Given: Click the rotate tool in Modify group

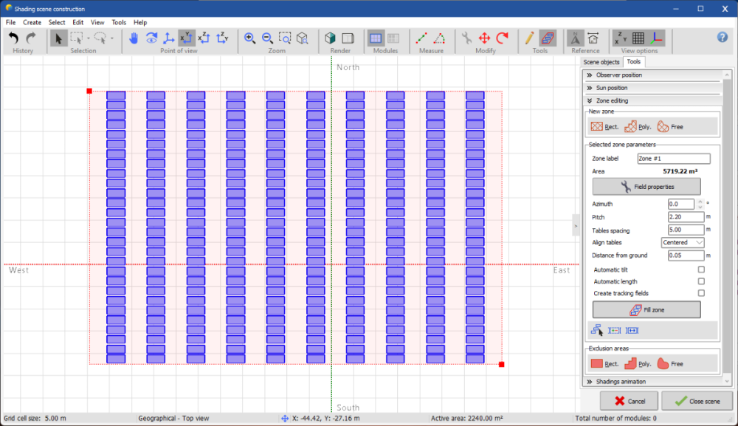Looking at the screenshot, I should [x=503, y=38].
